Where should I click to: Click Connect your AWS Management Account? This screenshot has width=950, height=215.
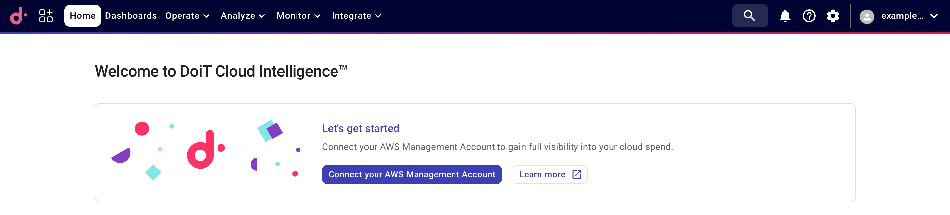click(x=412, y=174)
